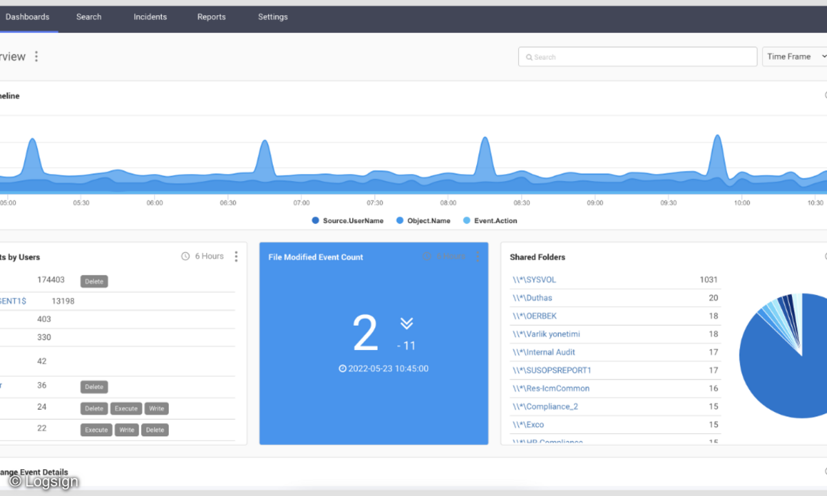Click the 6 Hours label in Users panel
Viewport: 827px width, 496px height.
click(x=210, y=256)
